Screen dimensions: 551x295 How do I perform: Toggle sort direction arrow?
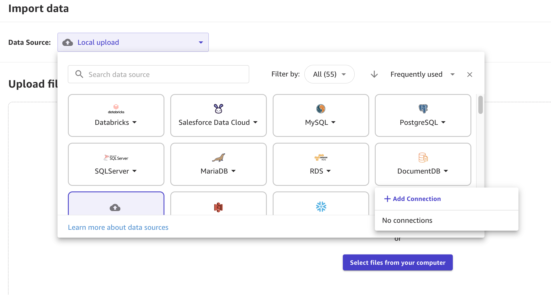(374, 74)
